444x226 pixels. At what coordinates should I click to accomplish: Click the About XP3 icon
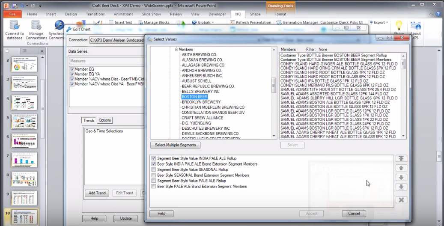coord(416,26)
